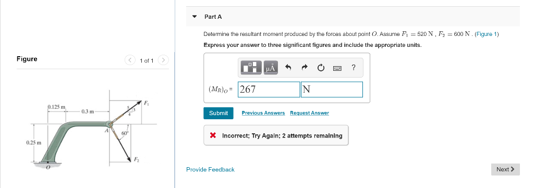Click the 60° angle label in the figure

(x=125, y=133)
